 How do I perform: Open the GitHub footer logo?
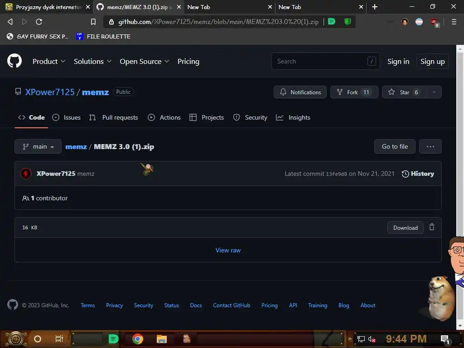(12, 305)
